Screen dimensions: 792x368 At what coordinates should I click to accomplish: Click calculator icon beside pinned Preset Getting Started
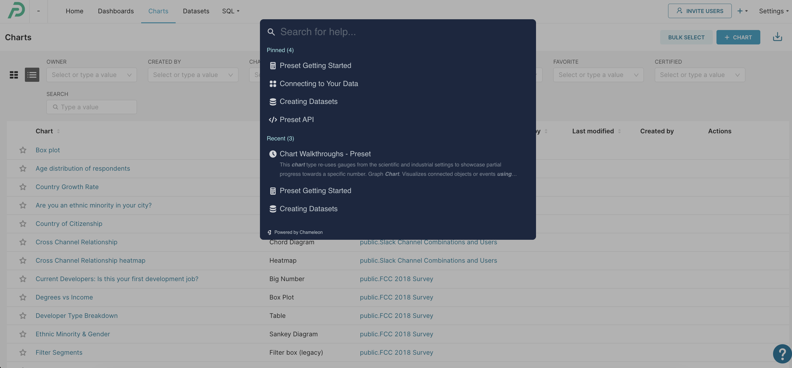273,66
